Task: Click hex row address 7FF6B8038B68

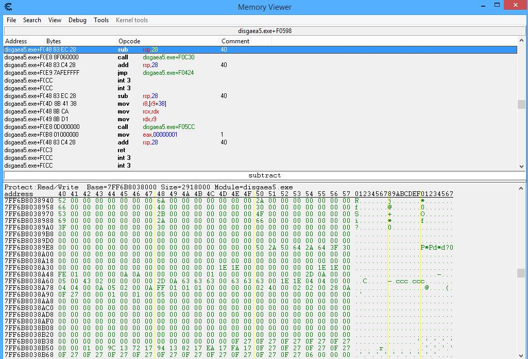Action: click(29, 355)
